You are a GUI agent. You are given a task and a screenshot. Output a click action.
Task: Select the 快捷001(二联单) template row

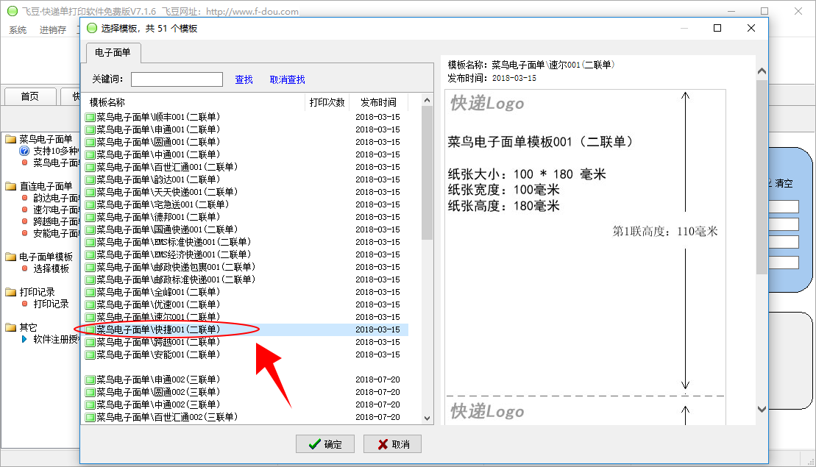(x=246, y=329)
